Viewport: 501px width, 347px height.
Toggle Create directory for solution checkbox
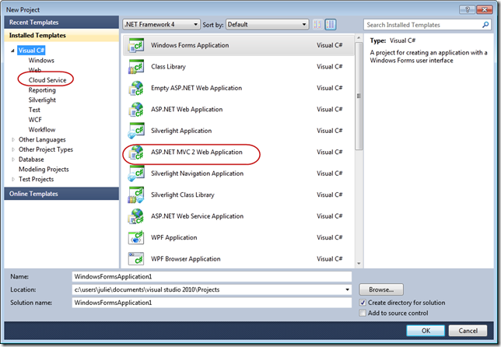(363, 303)
